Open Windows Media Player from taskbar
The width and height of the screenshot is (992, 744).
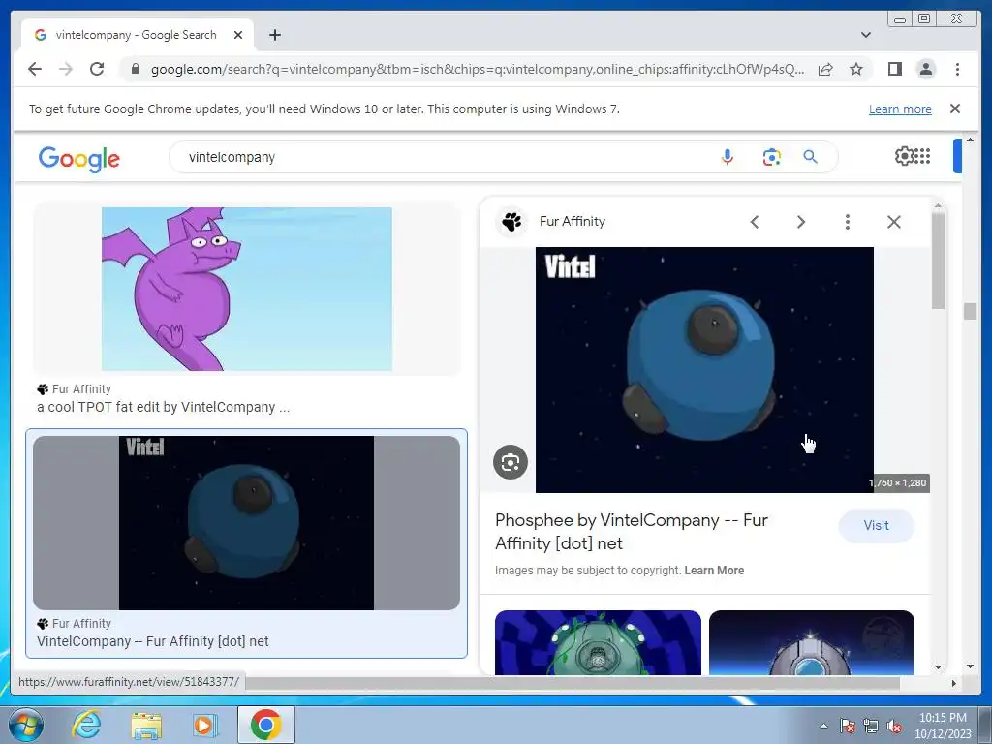[x=205, y=725]
